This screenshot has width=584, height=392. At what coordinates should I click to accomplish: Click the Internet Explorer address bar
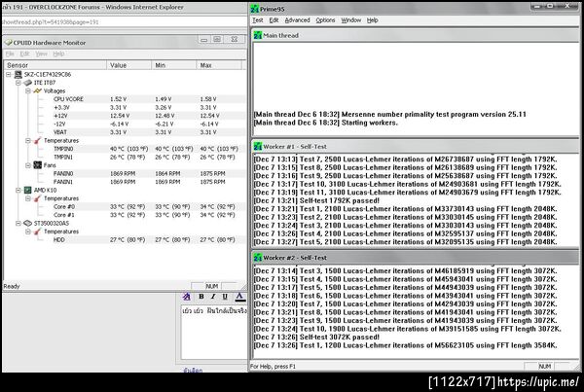[x=125, y=22]
